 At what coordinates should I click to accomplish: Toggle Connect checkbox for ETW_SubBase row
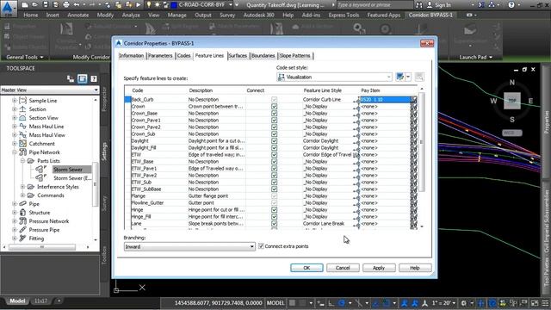tap(274, 189)
